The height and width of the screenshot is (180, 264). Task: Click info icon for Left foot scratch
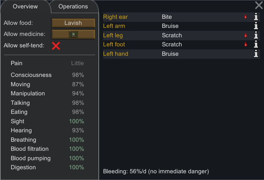256,44
